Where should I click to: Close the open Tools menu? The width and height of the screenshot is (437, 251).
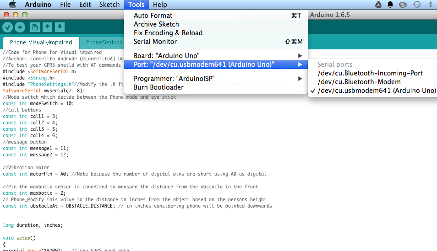click(137, 5)
